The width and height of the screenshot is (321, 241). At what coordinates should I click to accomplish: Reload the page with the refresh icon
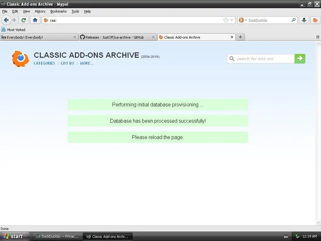[x=24, y=20]
